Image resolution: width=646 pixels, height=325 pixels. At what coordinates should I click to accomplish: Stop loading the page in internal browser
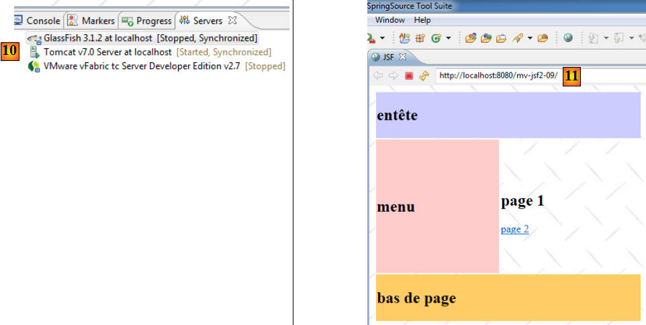(x=409, y=76)
